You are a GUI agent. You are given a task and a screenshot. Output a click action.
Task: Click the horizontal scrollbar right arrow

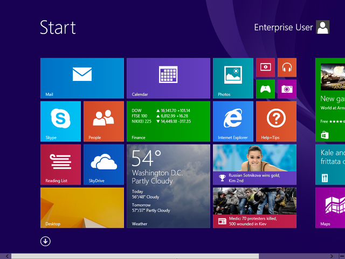click(332, 256)
